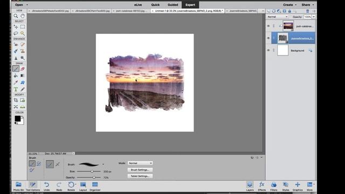Show the Layers panel

click(x=250, y=186)
